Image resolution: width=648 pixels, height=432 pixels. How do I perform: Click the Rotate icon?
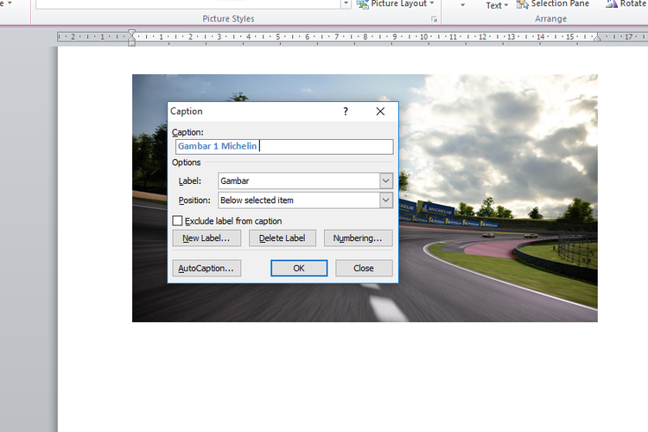click(611, 3)
